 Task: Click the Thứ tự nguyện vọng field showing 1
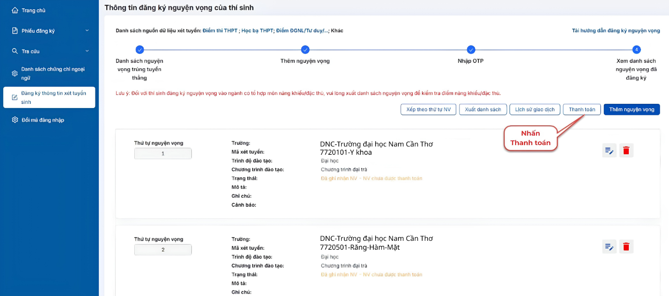point(163,153)
